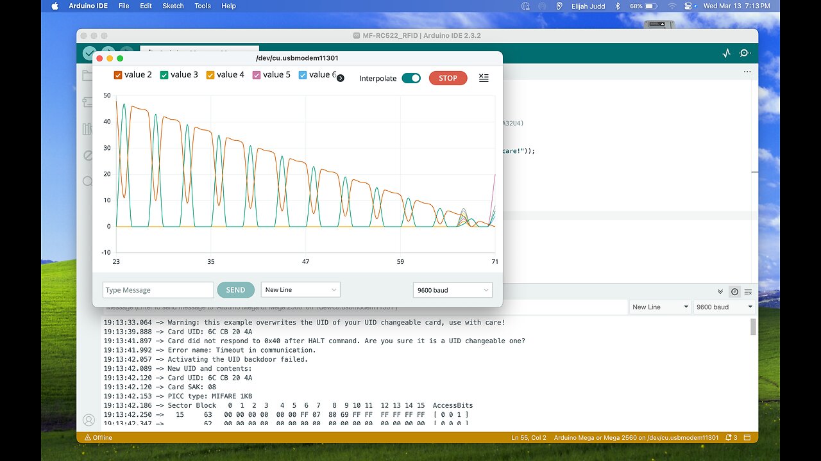Open the Sketch menu

tap(173, 6)
